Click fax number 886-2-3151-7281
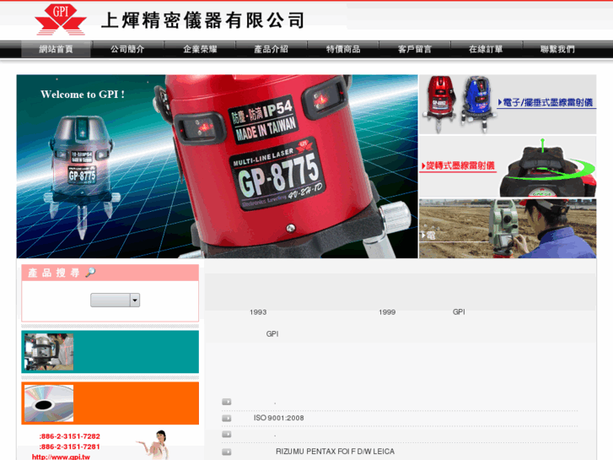 pyautogui.click(x=70, y=446)
